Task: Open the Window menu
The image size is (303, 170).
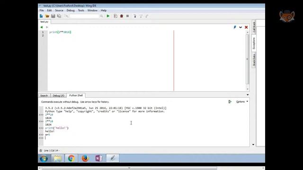Action: click(x=92, y=10)
